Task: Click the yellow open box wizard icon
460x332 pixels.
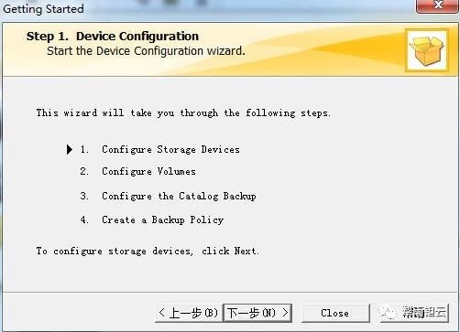Action: coord(427,50)
